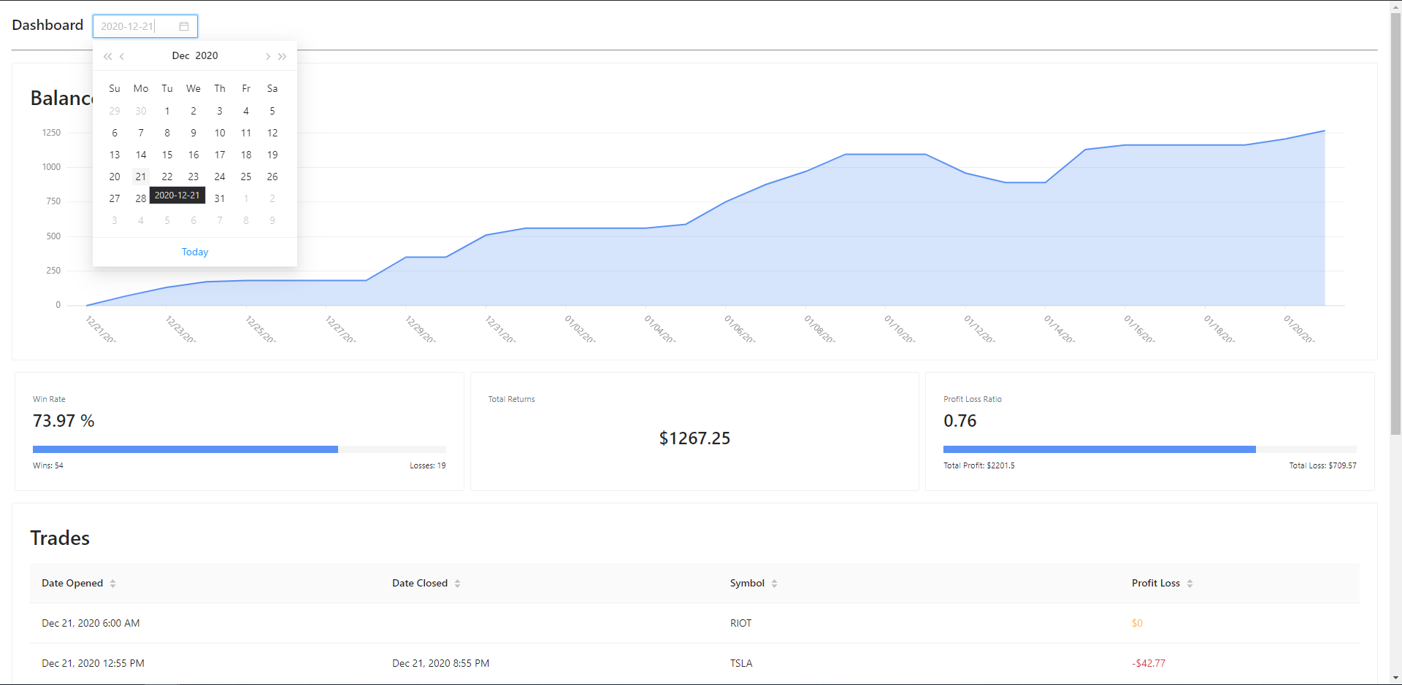Click the page vertical scrollbar
The image size is (1402, 685).
[x=1395, y=219]
